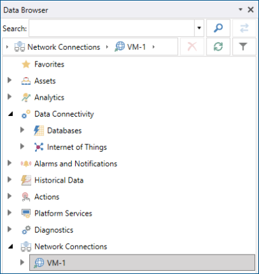Open the funnel filter button
Image resolution: width=259 pixels, height=274 pixels.
coord(243,47)
